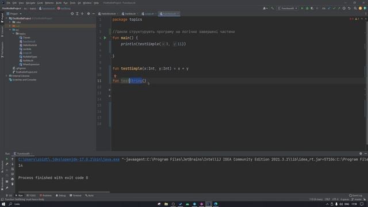Click the Build hammer icon in top toolbar
This screenshot has width=368, height=207.
(273, 9)
